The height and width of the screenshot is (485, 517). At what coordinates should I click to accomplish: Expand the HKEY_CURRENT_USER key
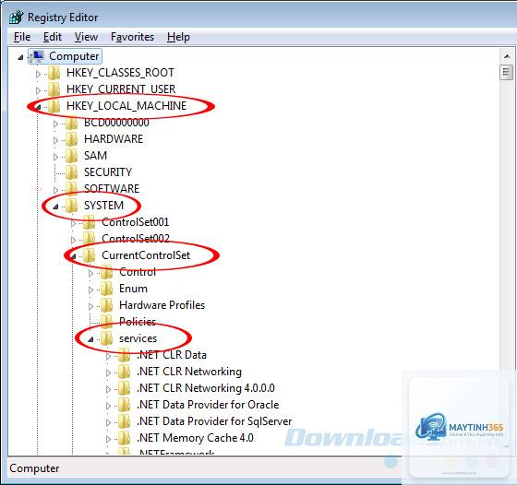click(38, 90)
